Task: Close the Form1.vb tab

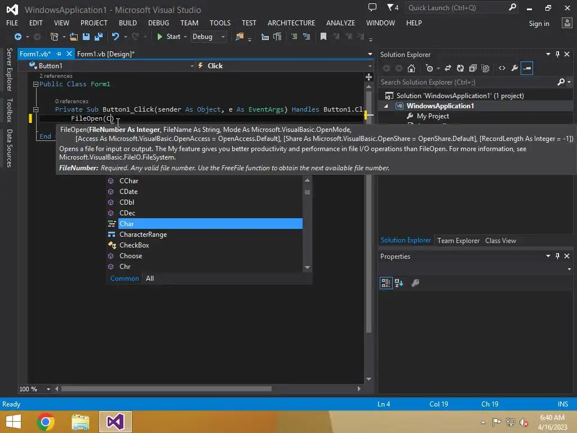Action: coord(69,54)
